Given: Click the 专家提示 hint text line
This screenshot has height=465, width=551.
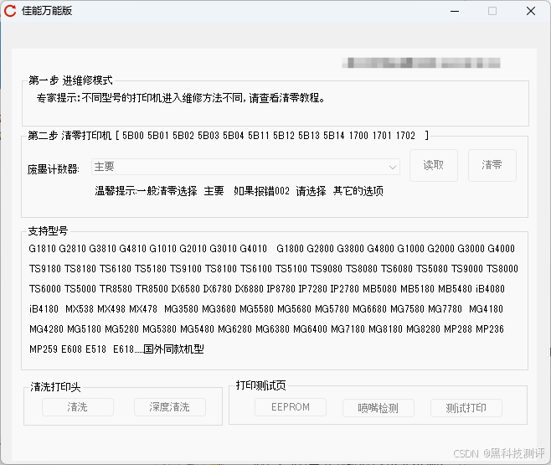Looking at the screenshot, I should (x=181, y=98).
